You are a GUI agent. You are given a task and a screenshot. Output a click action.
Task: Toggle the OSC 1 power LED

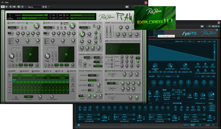(x=8, y=23)
